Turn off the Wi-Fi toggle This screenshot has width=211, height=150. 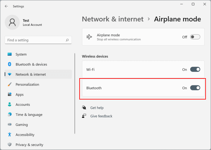[195, 69]
